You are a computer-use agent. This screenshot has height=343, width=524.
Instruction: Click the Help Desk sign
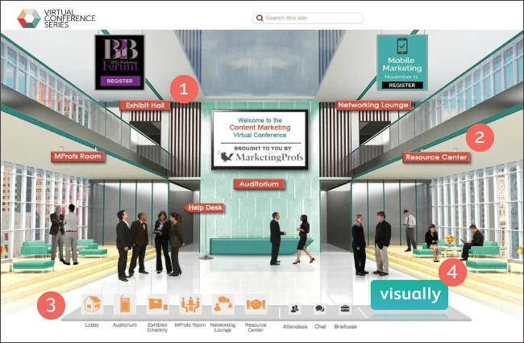tap(204, 207)
